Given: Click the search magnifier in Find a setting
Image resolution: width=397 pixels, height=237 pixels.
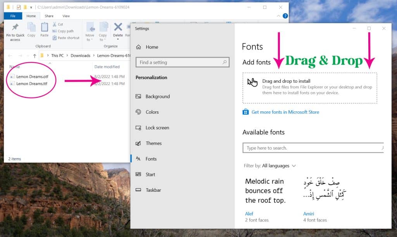Looking at the screenshot, I should click(x=224, y=62).
